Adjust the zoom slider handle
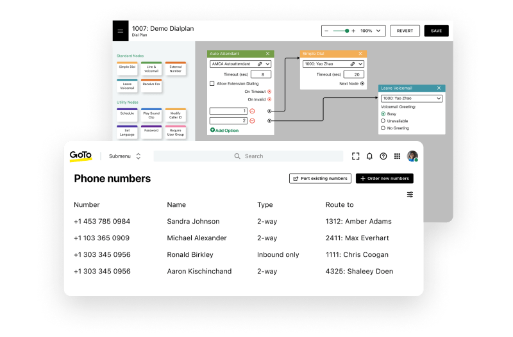Image resolution: width=513 pixels, height=337 pixels. coord(347,31)
